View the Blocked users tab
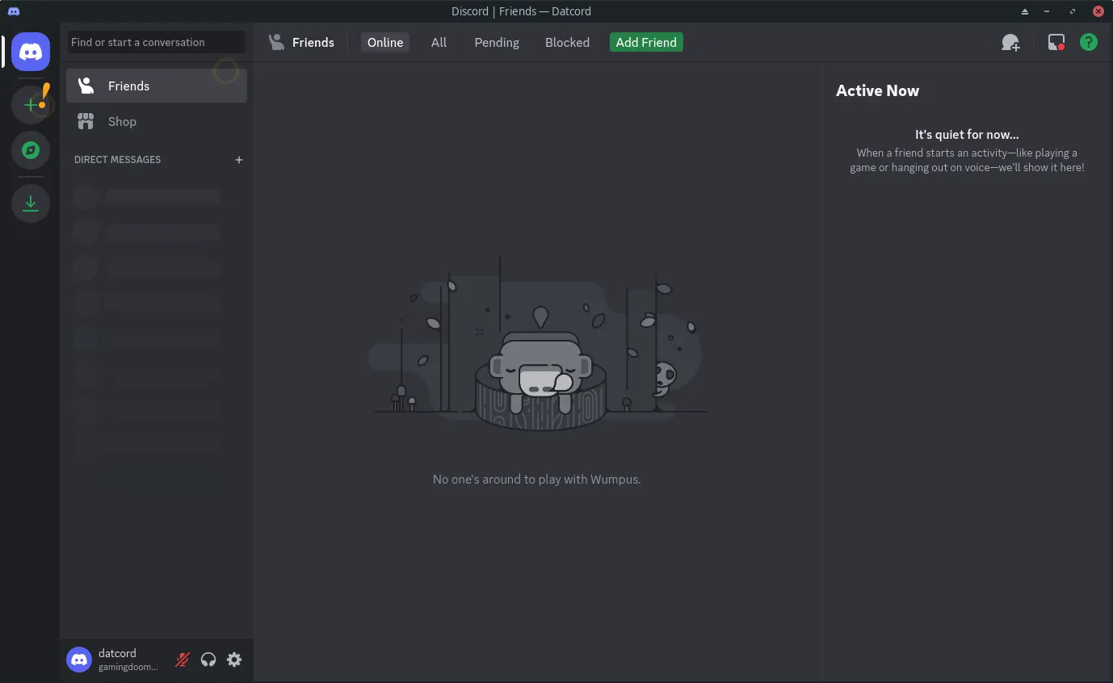This screenshot has width=1113, height=683. (567, 43)
